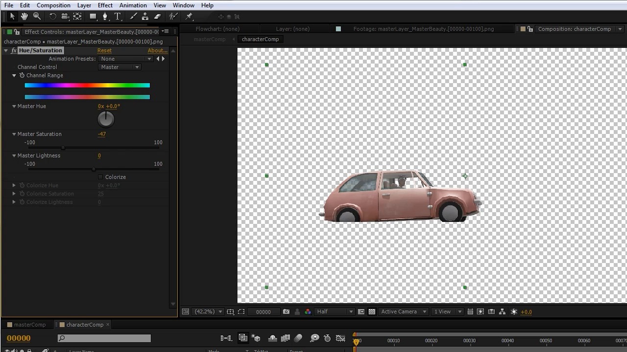This screenshot has height=352, width=627.
Task: Select the Clone Stamp tool
Action: 145,16
